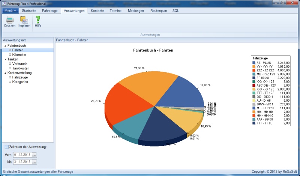
Task: Open Hilfe with the question mark icon
Action: 38,20
